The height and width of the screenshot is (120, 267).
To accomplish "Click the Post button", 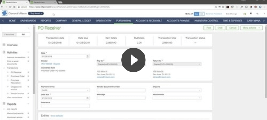I will click(209, 28).
